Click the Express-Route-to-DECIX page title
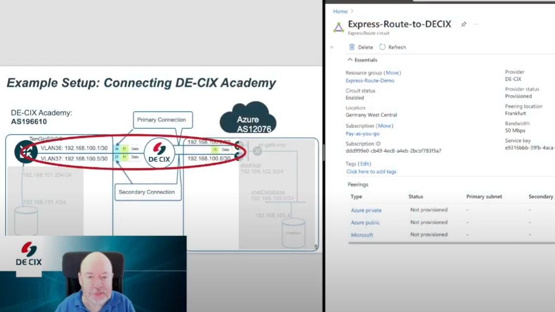 pos(400,24)
